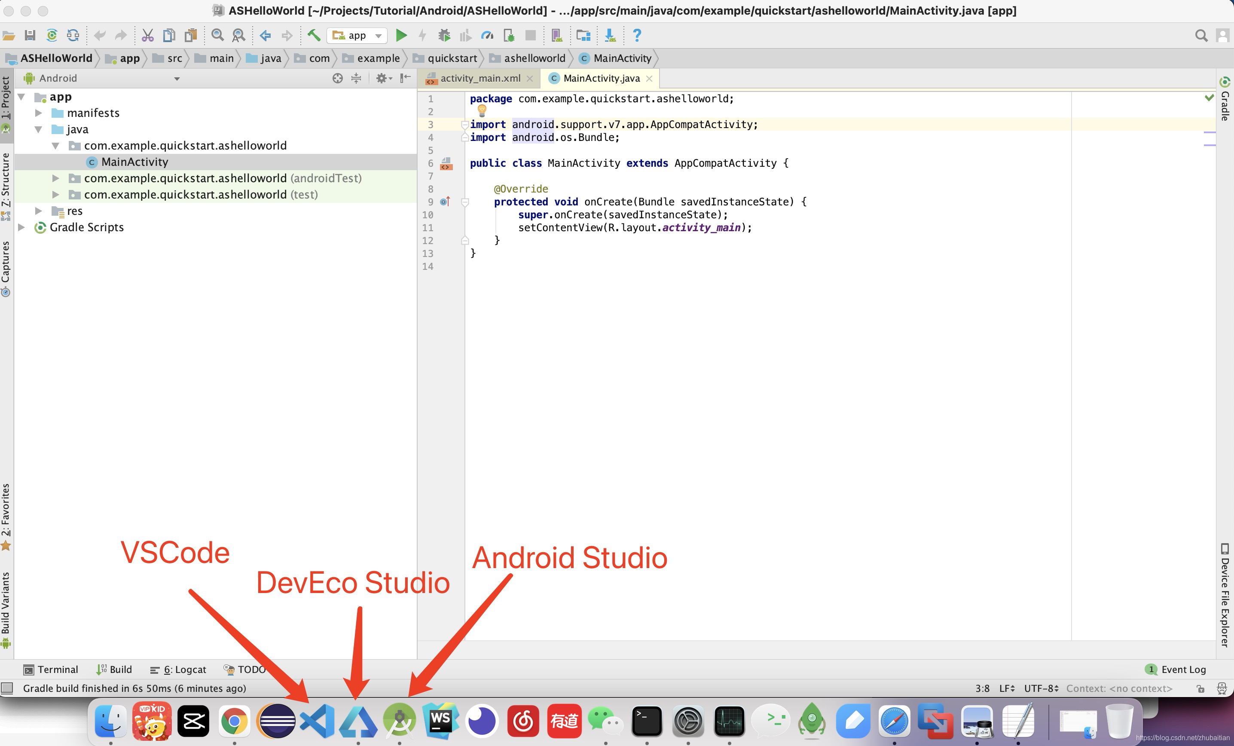Open the 6: Logcat tool tab
Image resolution: width=1234 pixels, height=746 pixels.
coord(178,670)
